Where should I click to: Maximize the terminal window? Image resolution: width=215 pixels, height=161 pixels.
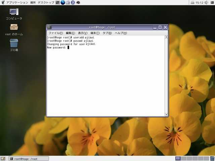click(160, 27)
